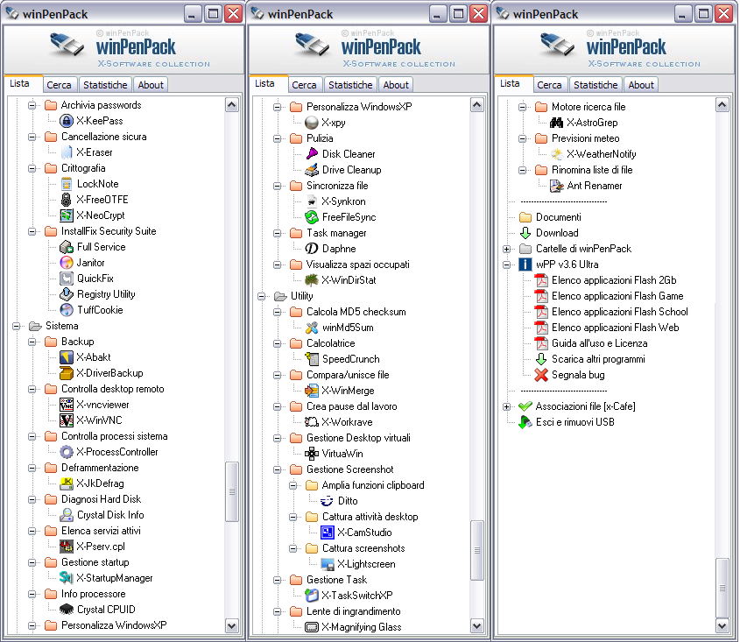This screenshot has width=740, height=642.
Task: Click the SpeedCrunch calculator icon
Action: pyautogui.click(x=312, y=359)
